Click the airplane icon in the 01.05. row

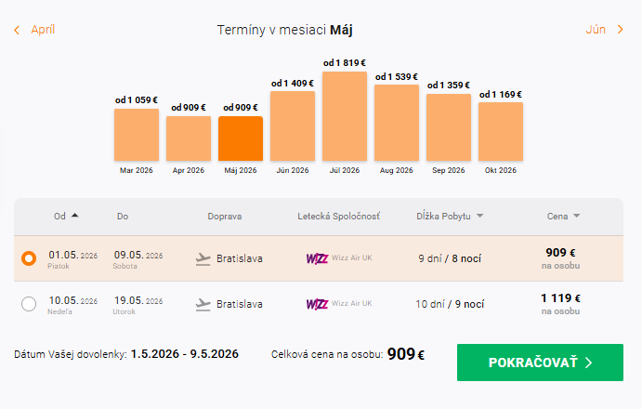[203, 258]
